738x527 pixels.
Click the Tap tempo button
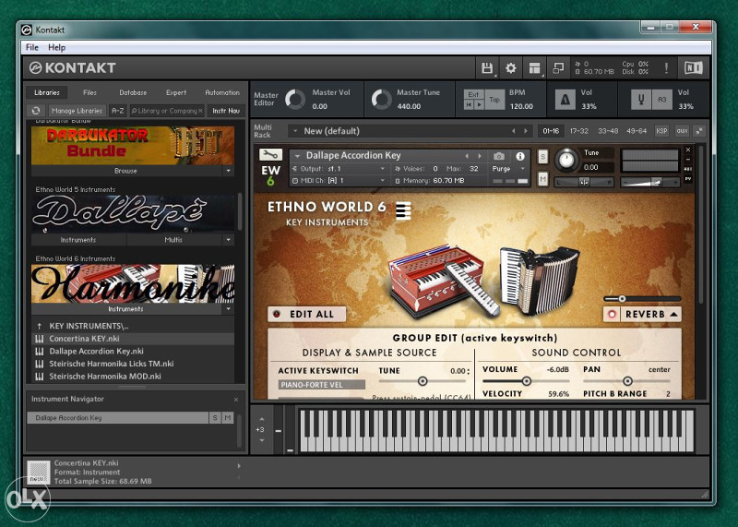[x=494, y=100]
